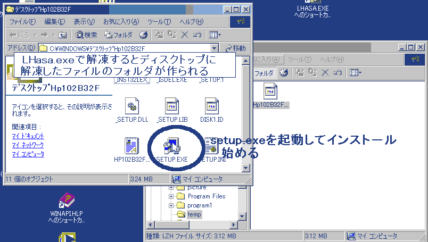The width and height of the screenshot is (428, 242).
Task: Click the 移動 (Go) button
Action: point(236,48)
